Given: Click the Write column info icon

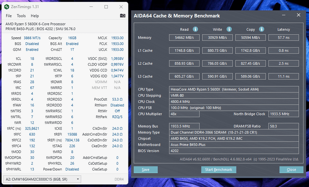Looking at the screenshot, I should (229, 29).
